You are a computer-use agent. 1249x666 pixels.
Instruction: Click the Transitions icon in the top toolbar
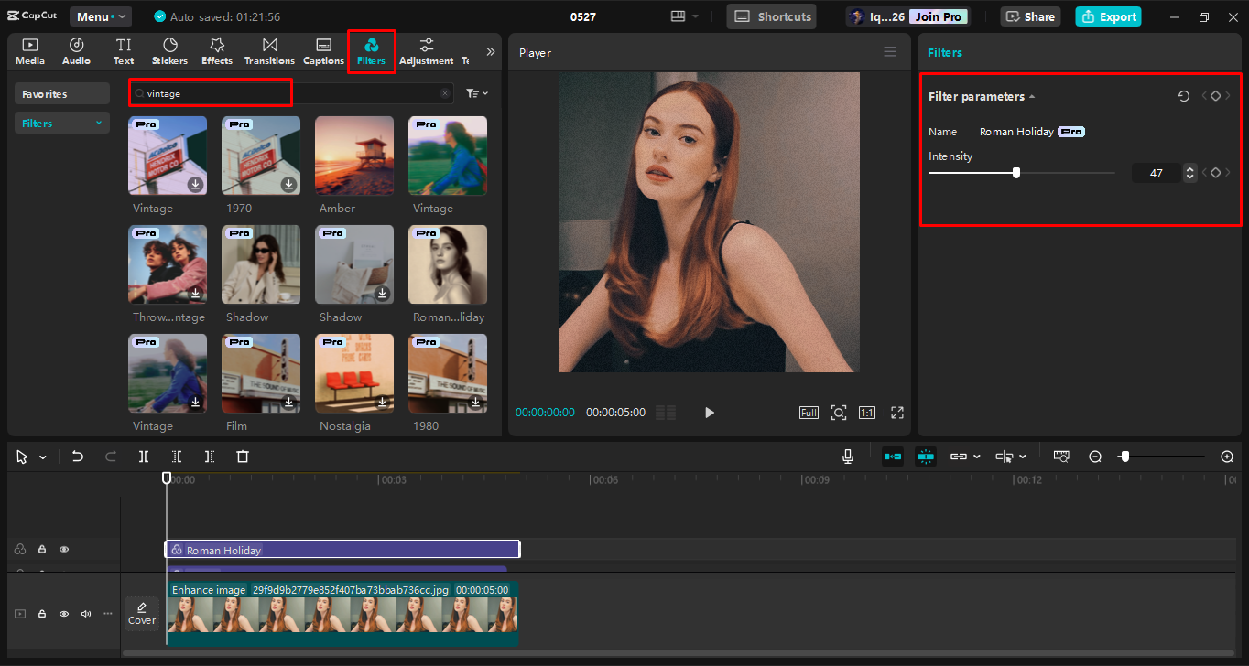[268, 51]
